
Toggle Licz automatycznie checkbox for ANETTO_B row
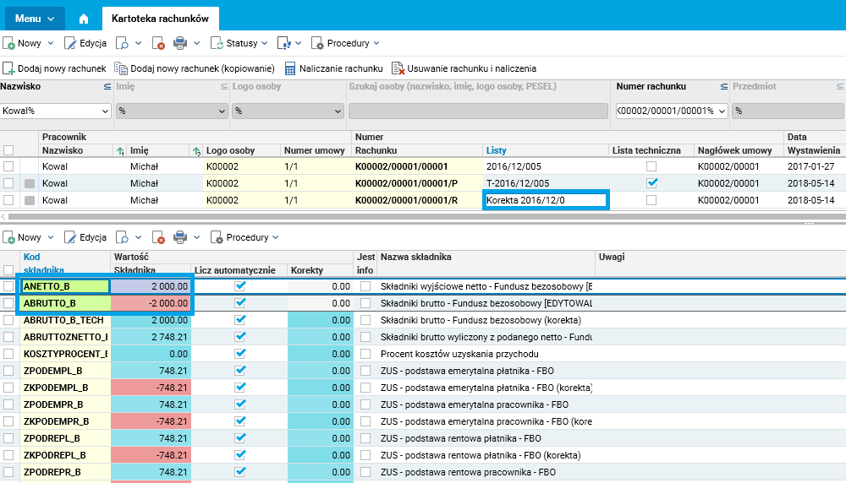[240, 286]
